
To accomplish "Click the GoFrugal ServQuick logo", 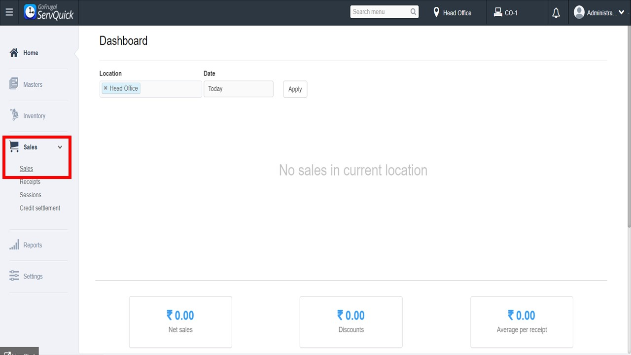I will (49, 13).
